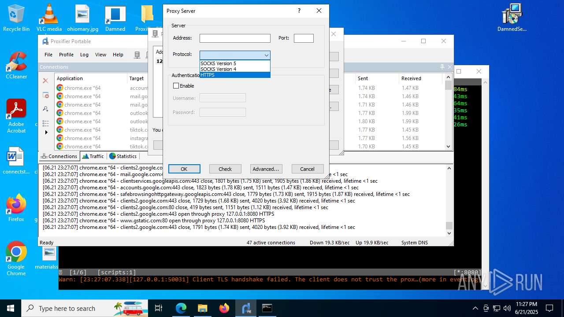Image resolution: width=564 pixels, height=317 pixels.
Task: Enable the Authentication checkbox
Action: click(x=176, y=86)
